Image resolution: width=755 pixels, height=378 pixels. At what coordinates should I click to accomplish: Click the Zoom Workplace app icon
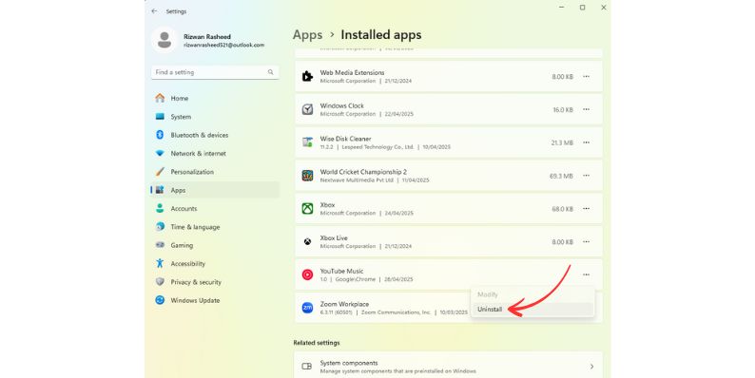[x=307, y=308]
